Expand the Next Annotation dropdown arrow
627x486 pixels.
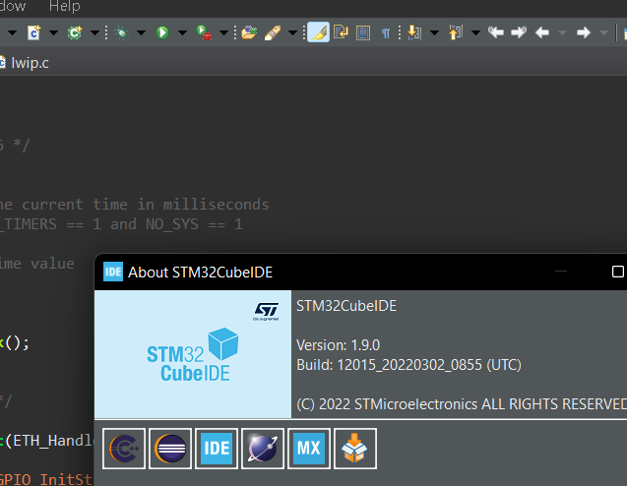tap(435, 32)
